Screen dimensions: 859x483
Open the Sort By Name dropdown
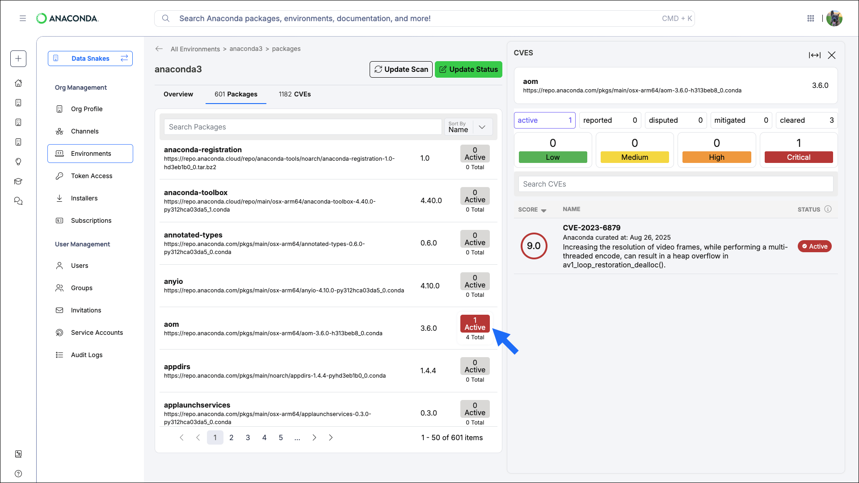pyautogui.click(x=468, y=127)
